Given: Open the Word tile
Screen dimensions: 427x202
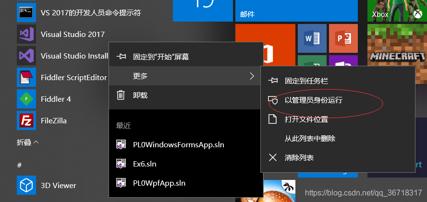Looking at the screenshot, I should [x=312, y=38].
